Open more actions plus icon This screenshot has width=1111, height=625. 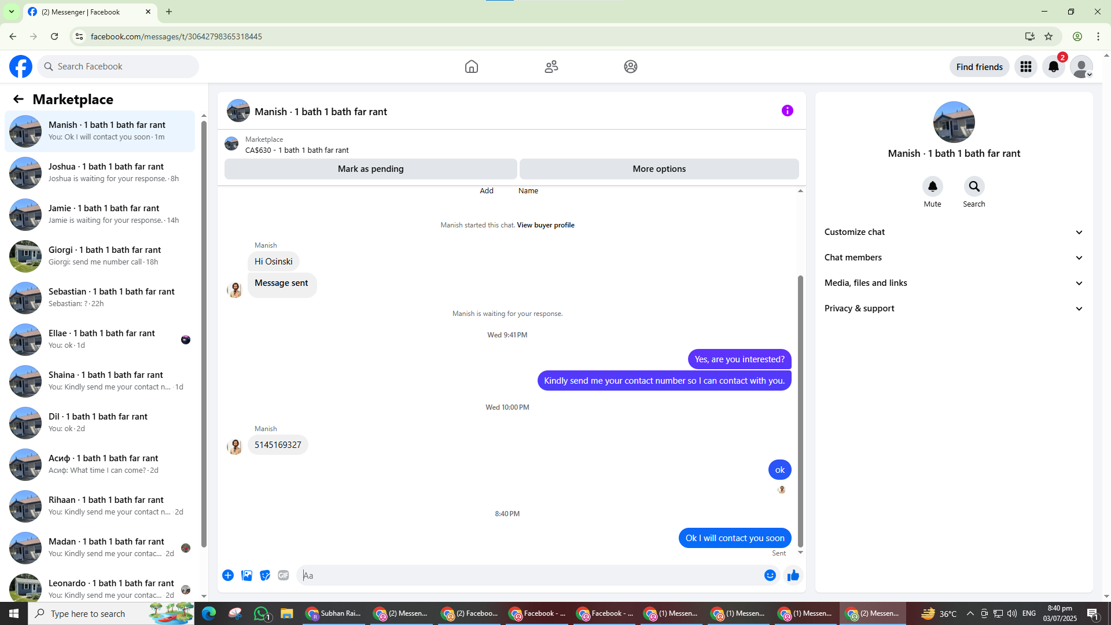(228, 575)
